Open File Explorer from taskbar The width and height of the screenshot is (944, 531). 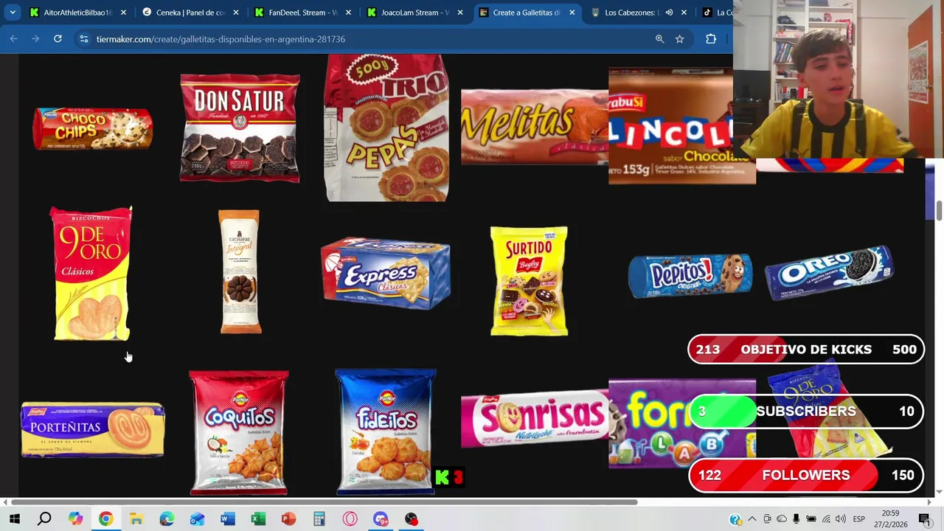(x=136, y=518)
